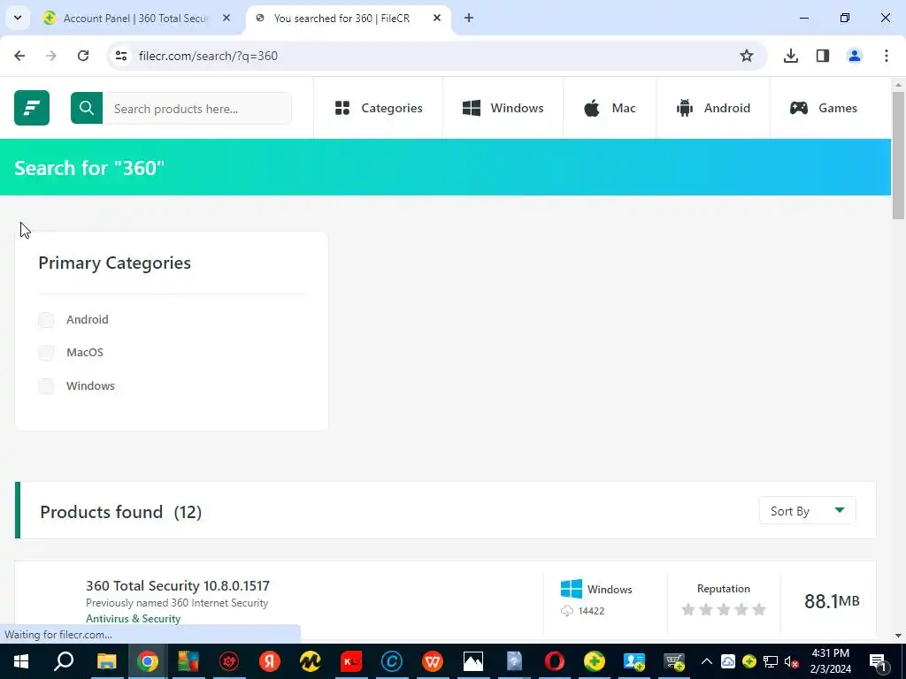Focus the 'Search products here...' field

[x=197, y=109]
